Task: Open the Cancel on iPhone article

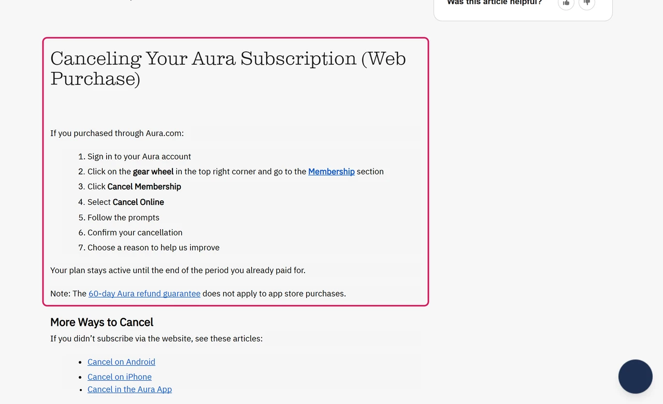Action: click(120, 377)
